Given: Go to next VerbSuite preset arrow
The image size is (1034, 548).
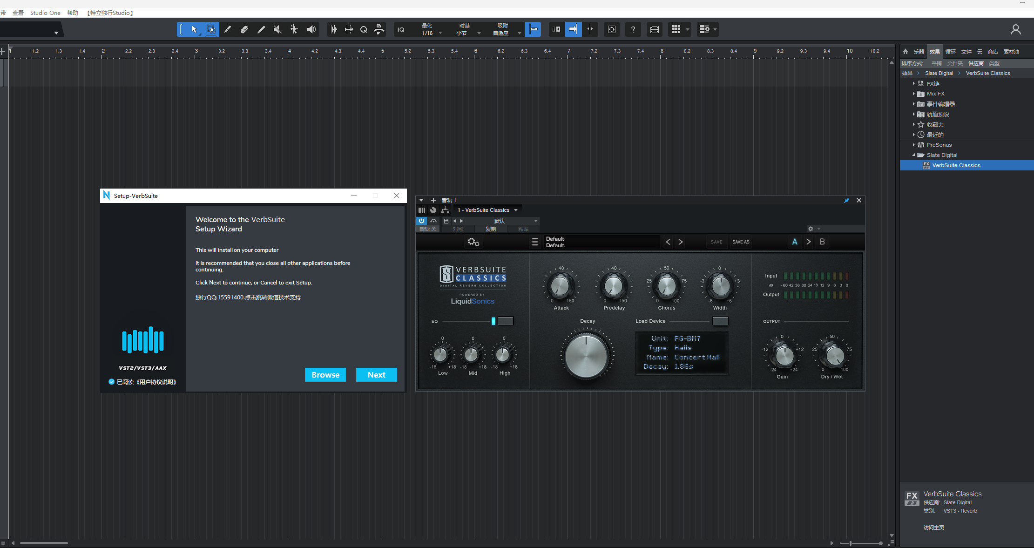Looking at the screenshot, I should [681, 242].
